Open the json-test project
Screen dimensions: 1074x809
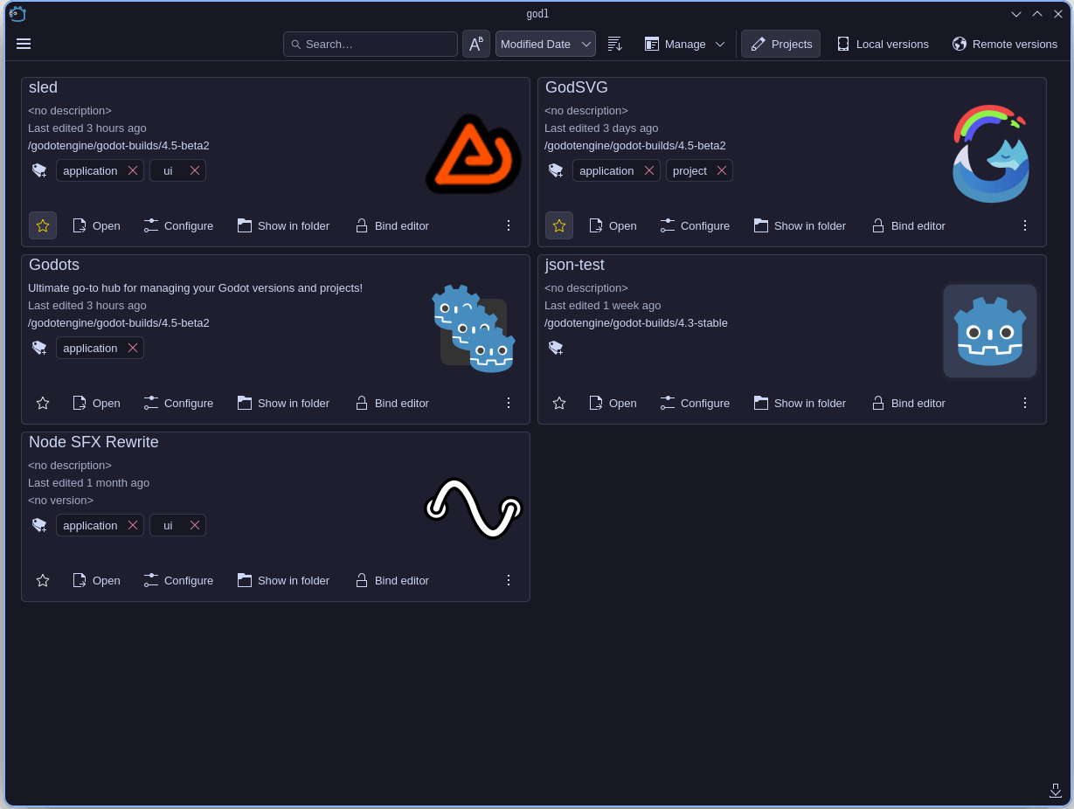(613, 403)
